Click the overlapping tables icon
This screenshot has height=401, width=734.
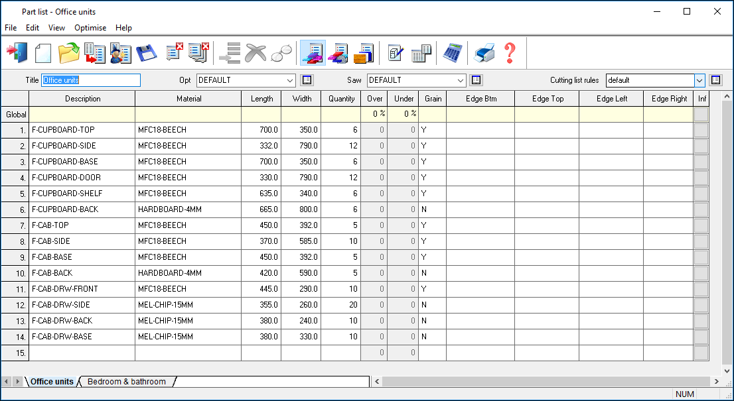pos(421,52)
